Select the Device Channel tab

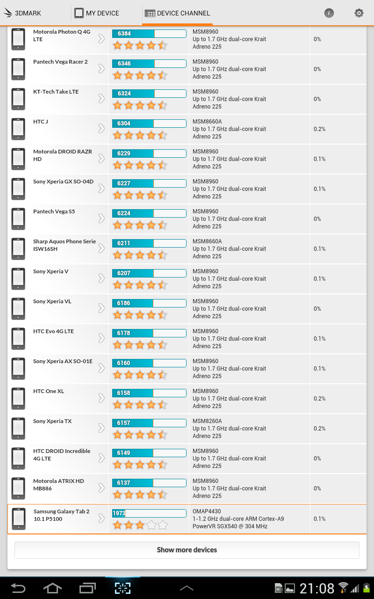(x=178, y=13)
